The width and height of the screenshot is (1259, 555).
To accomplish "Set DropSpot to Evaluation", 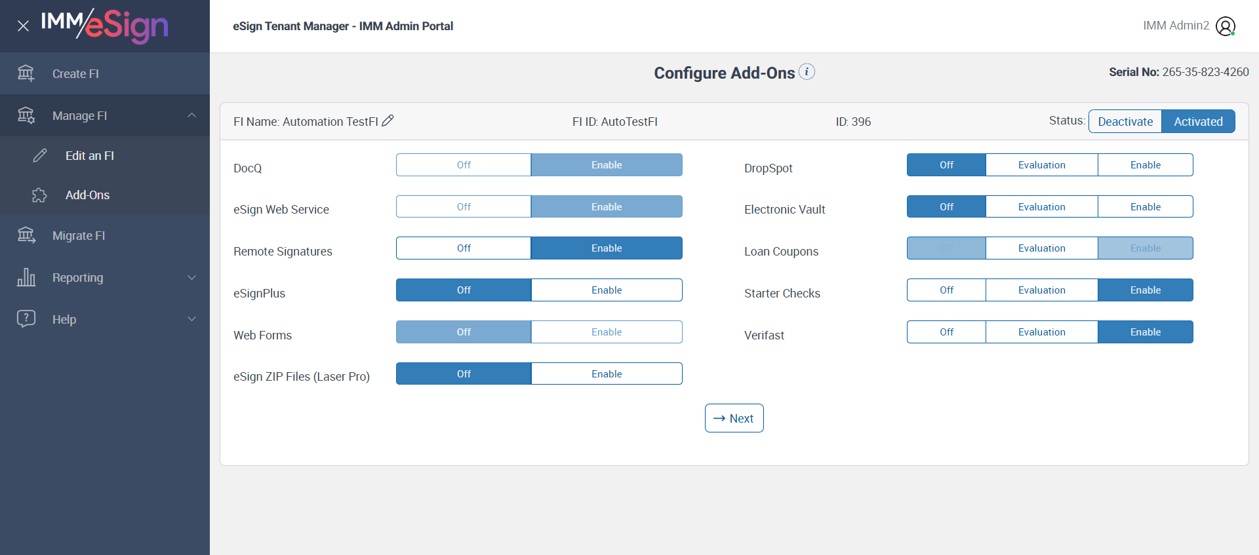I will (x=1041, y=165).
